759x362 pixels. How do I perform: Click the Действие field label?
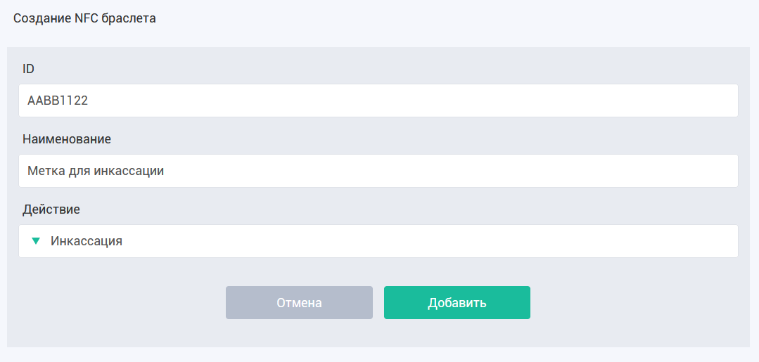point(51,209)
